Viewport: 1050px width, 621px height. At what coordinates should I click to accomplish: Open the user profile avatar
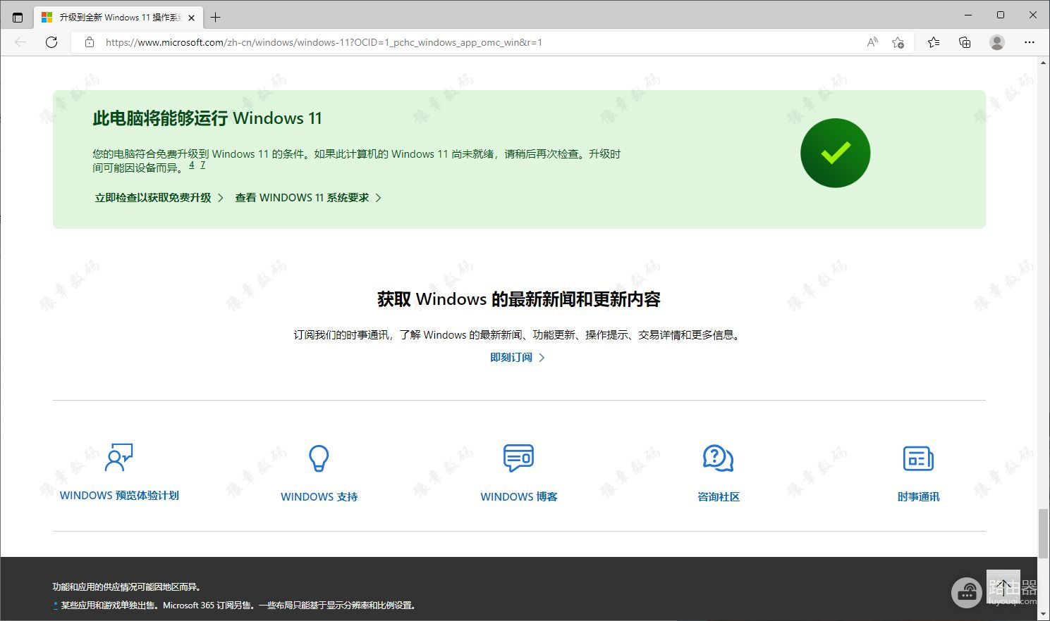pyautogui.click(x=997, y=42)
